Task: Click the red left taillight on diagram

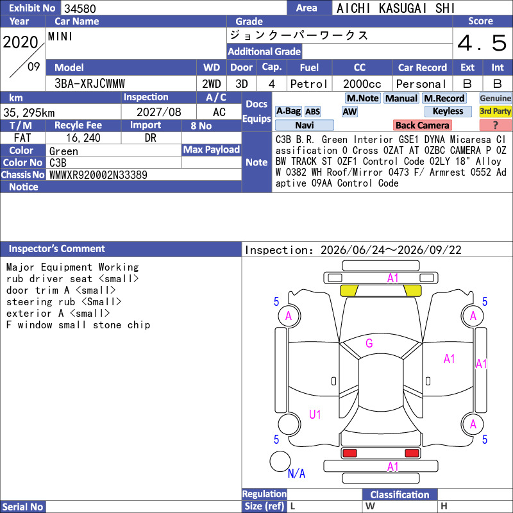Action: coord(349,453)
